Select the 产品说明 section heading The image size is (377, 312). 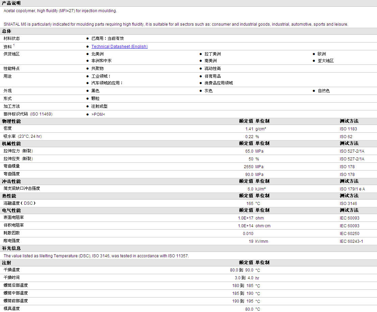pyautogui.click(x=11, y=3)
